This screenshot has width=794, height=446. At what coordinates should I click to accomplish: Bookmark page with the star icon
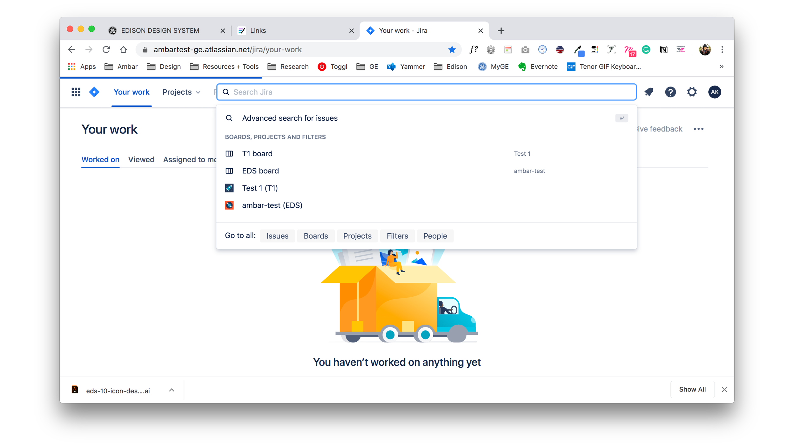pos(452,49)
